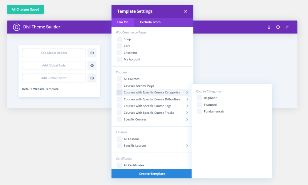Check the Beginner category checkbox
This screenshot has height=185, width=308.
pos(199,98)
